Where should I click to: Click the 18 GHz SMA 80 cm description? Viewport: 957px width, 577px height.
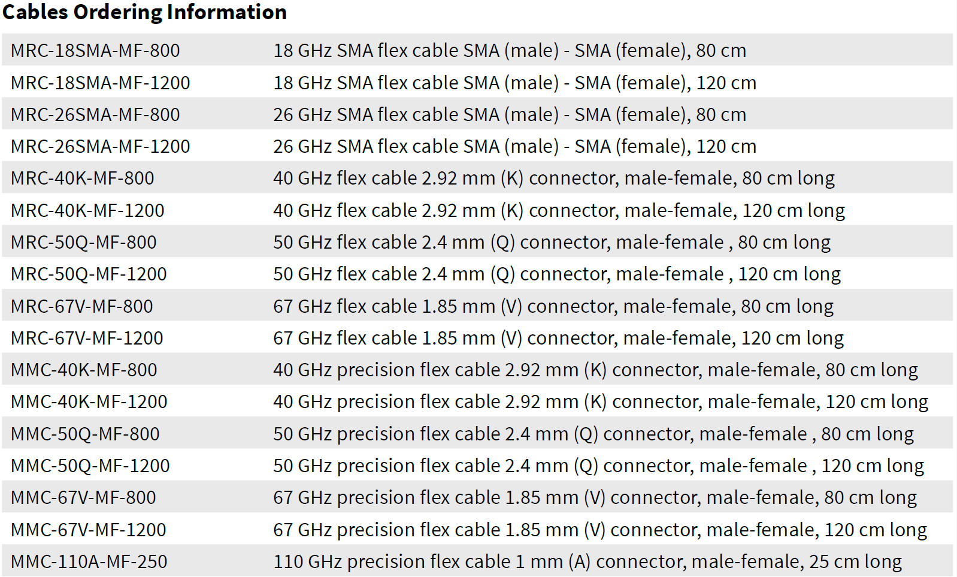[510, 50]
